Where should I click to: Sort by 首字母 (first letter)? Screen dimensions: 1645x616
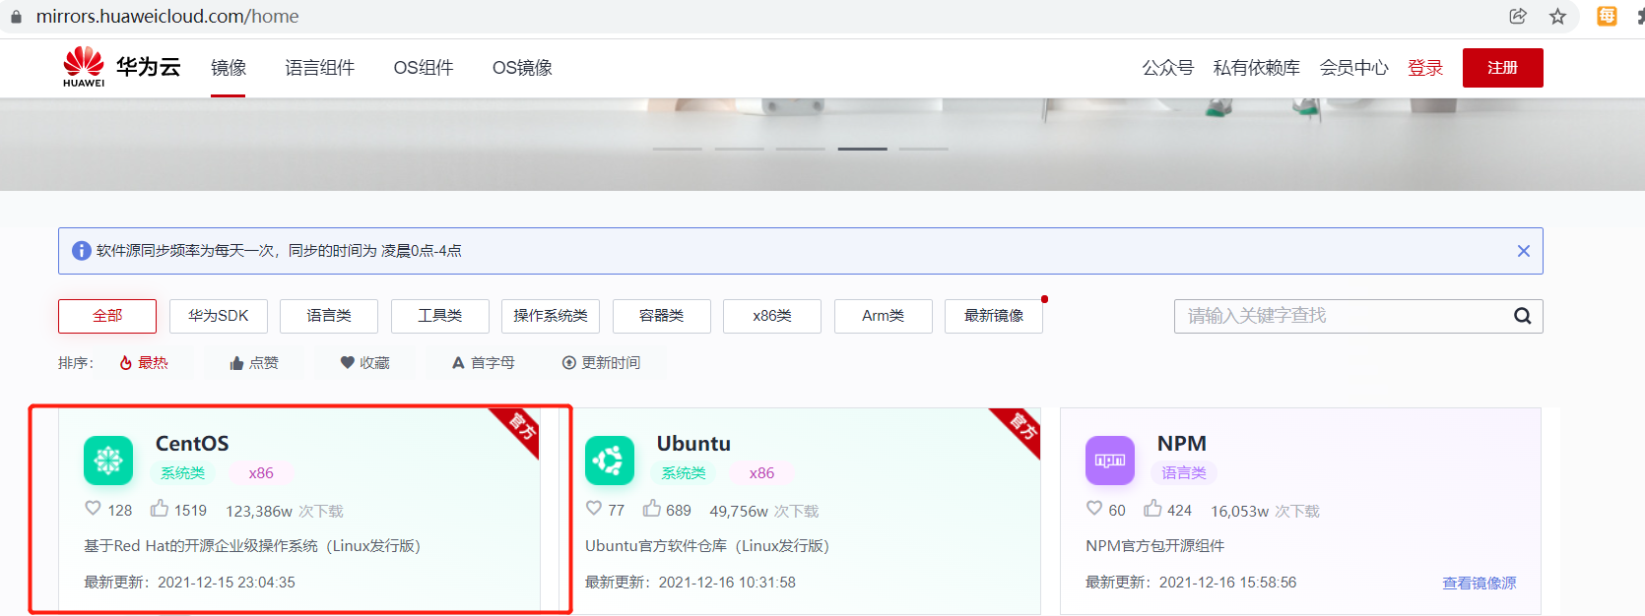tap(483, 363)
